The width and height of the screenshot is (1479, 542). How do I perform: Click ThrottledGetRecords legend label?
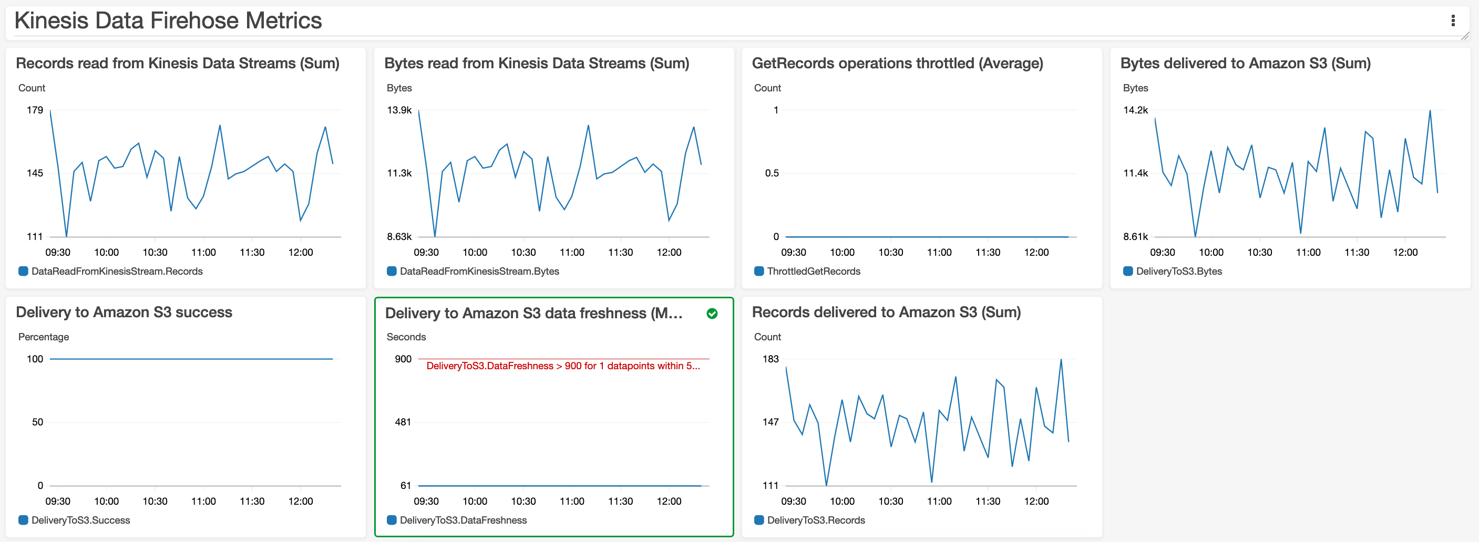814,272
